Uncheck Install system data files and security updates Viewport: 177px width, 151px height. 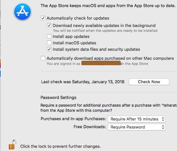tap(49, 49)
